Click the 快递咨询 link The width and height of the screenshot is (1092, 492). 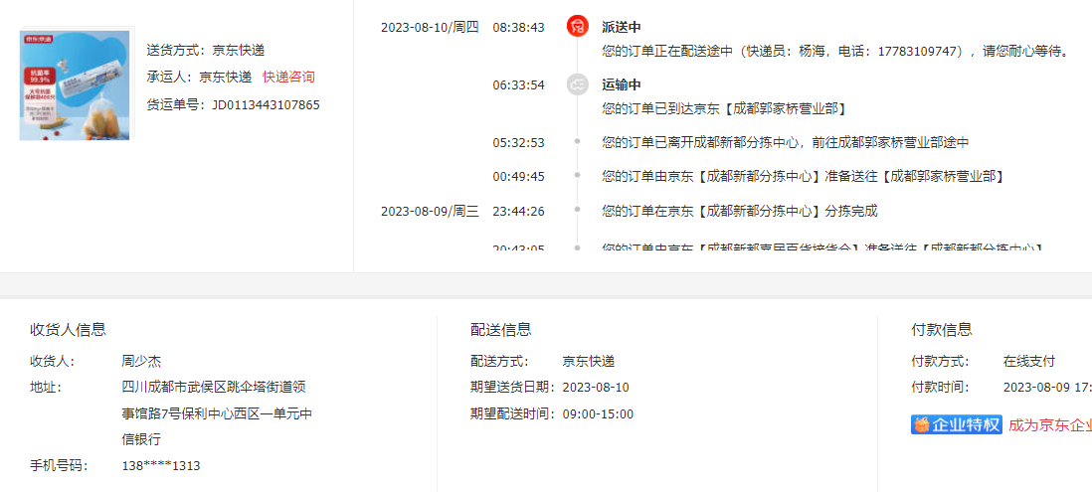point(288,78)
